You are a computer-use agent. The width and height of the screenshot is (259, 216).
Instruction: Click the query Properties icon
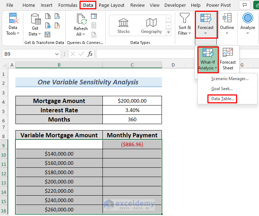94,25
